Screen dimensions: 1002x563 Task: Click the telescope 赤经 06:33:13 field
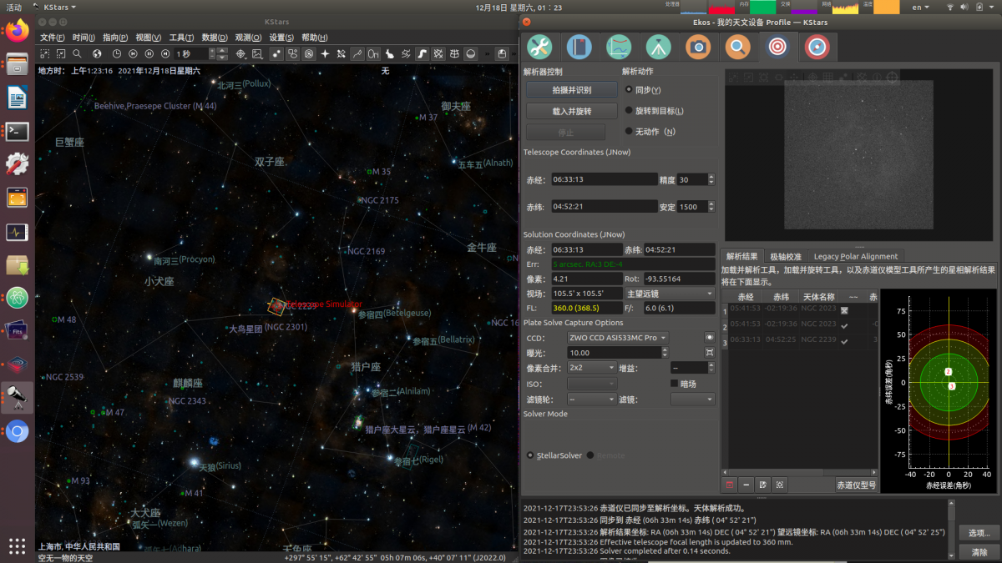click(604, 179)
